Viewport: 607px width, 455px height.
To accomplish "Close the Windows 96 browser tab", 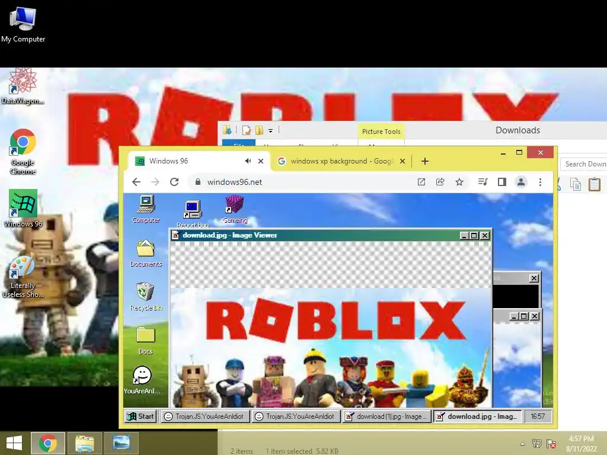I will 261,161.
